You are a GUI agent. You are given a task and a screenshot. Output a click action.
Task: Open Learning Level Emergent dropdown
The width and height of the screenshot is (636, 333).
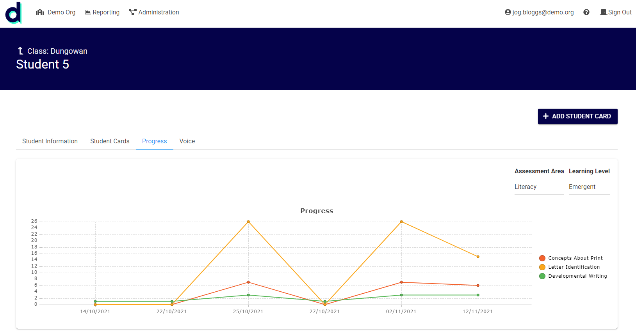[x=589, y=187]
